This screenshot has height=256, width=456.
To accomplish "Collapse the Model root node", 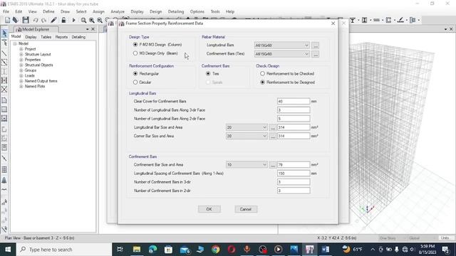I will coord(15,43).
